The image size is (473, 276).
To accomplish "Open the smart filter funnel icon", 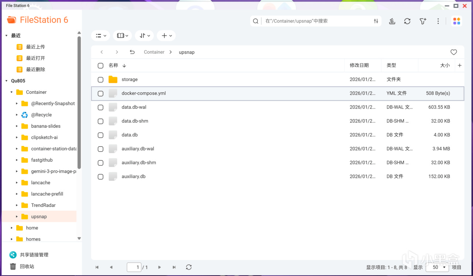I will (x=423, y=21).
